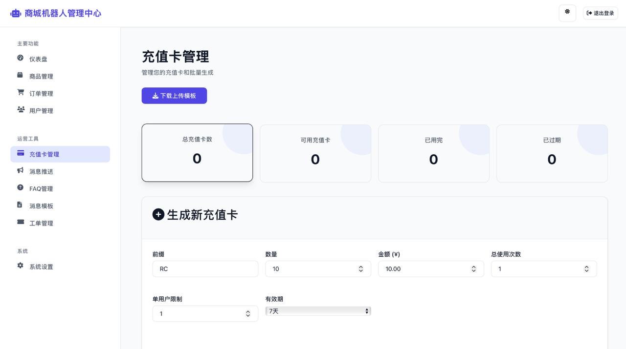This screenshot has height=349, width=626.
Task: Open the gear settings icon in header
Action: tap(567, 12)
